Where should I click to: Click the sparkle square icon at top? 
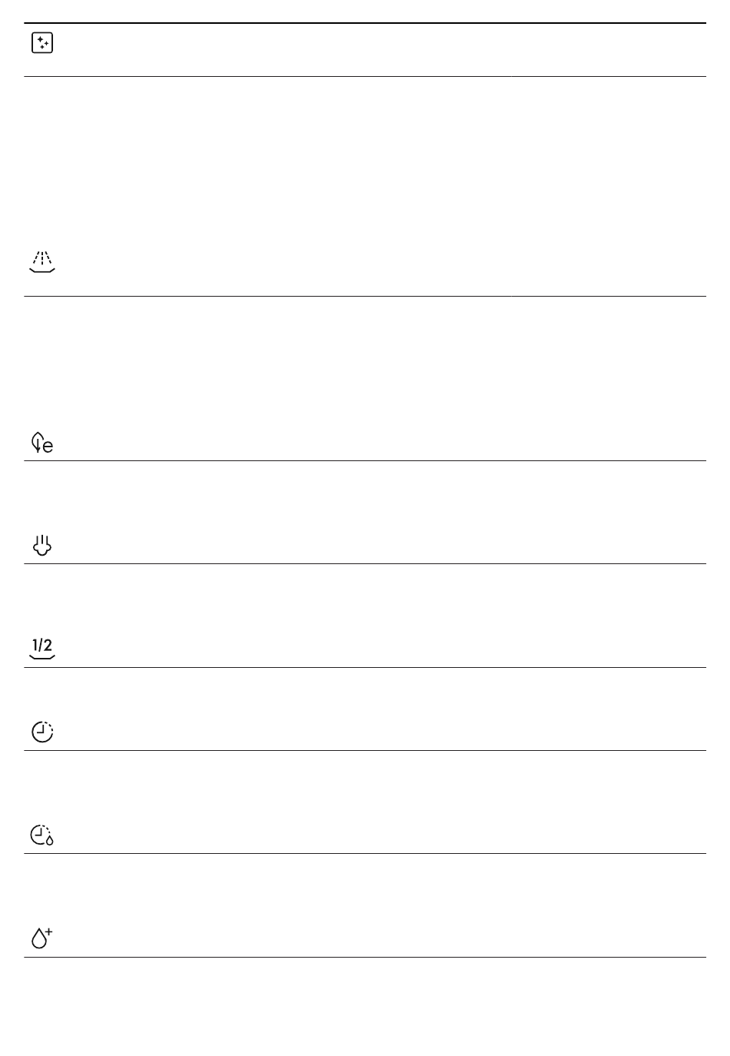tap(42, 43)
